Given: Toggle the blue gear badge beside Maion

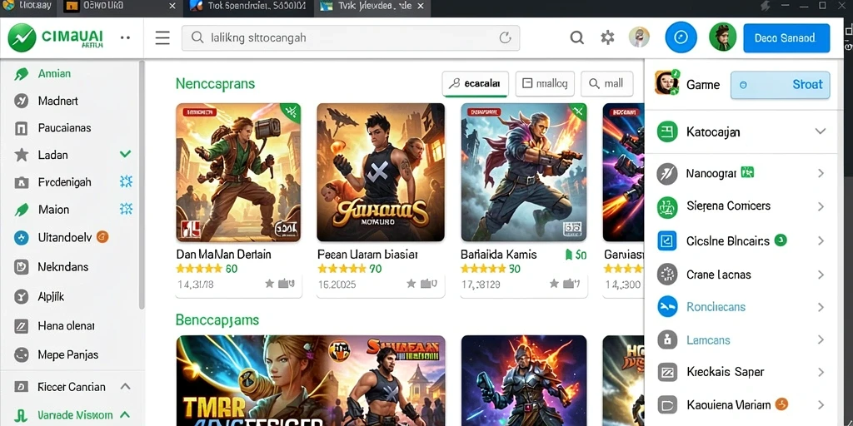Looking at the screenshot, I should [x=126, y=209].
